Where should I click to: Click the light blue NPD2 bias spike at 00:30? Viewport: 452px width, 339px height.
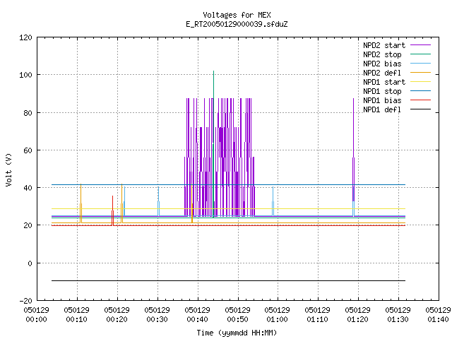[x=158, y=202]
